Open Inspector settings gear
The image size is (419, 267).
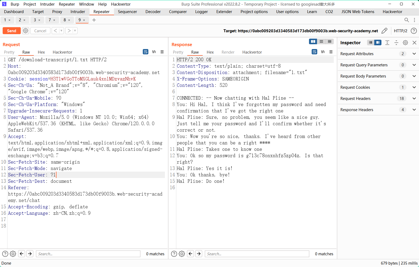tap(405, 43)
